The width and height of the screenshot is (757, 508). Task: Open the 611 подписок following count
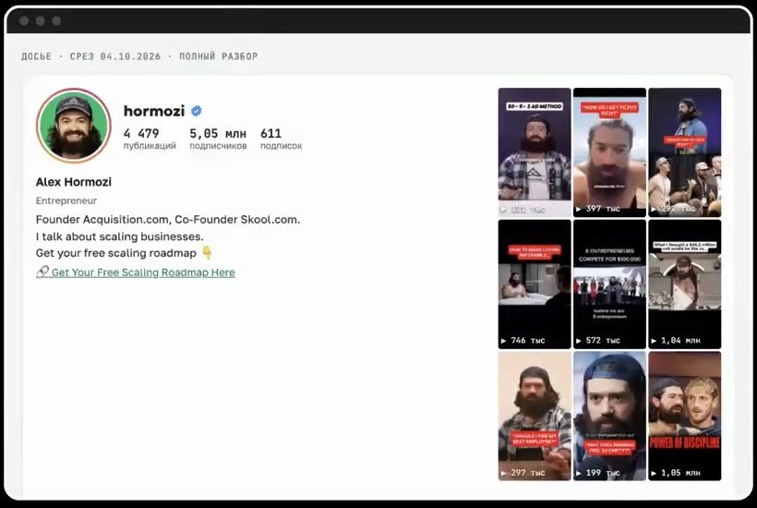point(281,139)
